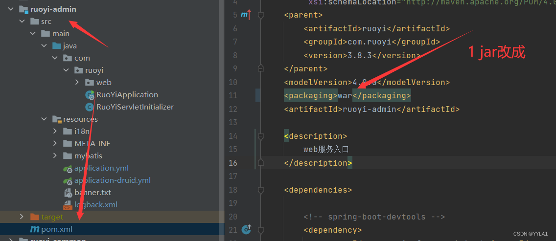Image resolution: width=556 pixels, height=241 pixels.
Task: Collapse the main folder chevron
Action: point(33,34)
